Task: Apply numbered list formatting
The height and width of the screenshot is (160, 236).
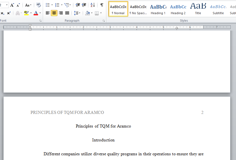Action: click(x=57, y=5)
